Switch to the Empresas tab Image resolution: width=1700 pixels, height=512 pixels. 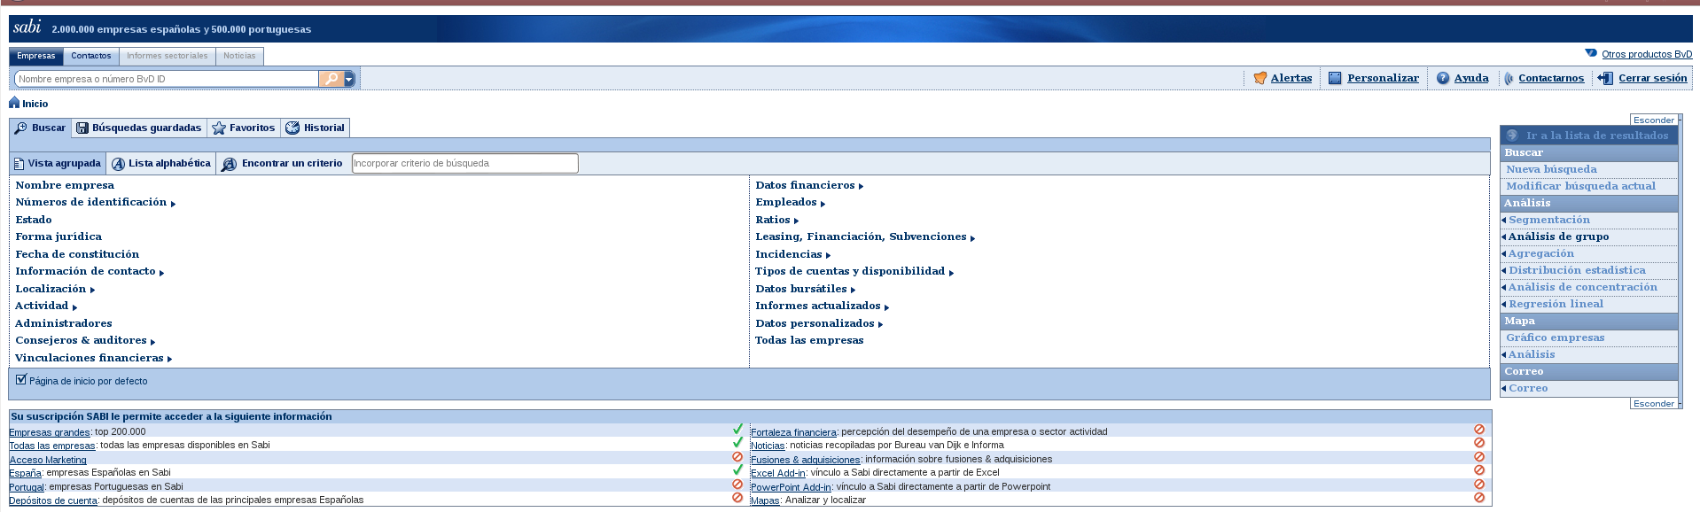click(x=36, y=56)
